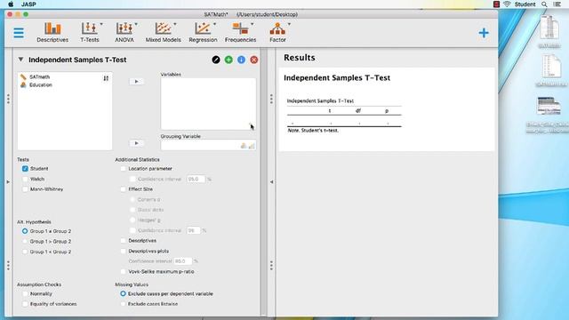The width and height of the screenshot is (569, 320).
Task: Click the Note. Student's t-test text
Action: click(x=313, y=131)
